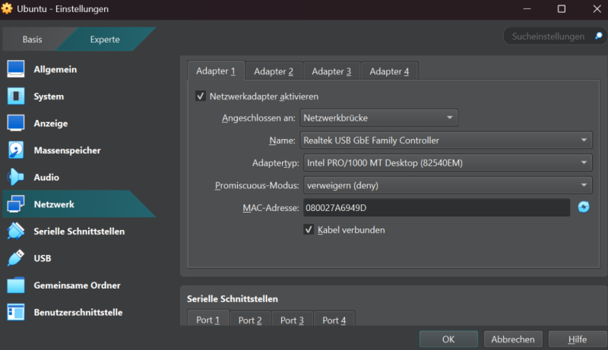Screen dimensions: 608x350
Task: Open the Audio speaker icon
Action: click(15, 177)
